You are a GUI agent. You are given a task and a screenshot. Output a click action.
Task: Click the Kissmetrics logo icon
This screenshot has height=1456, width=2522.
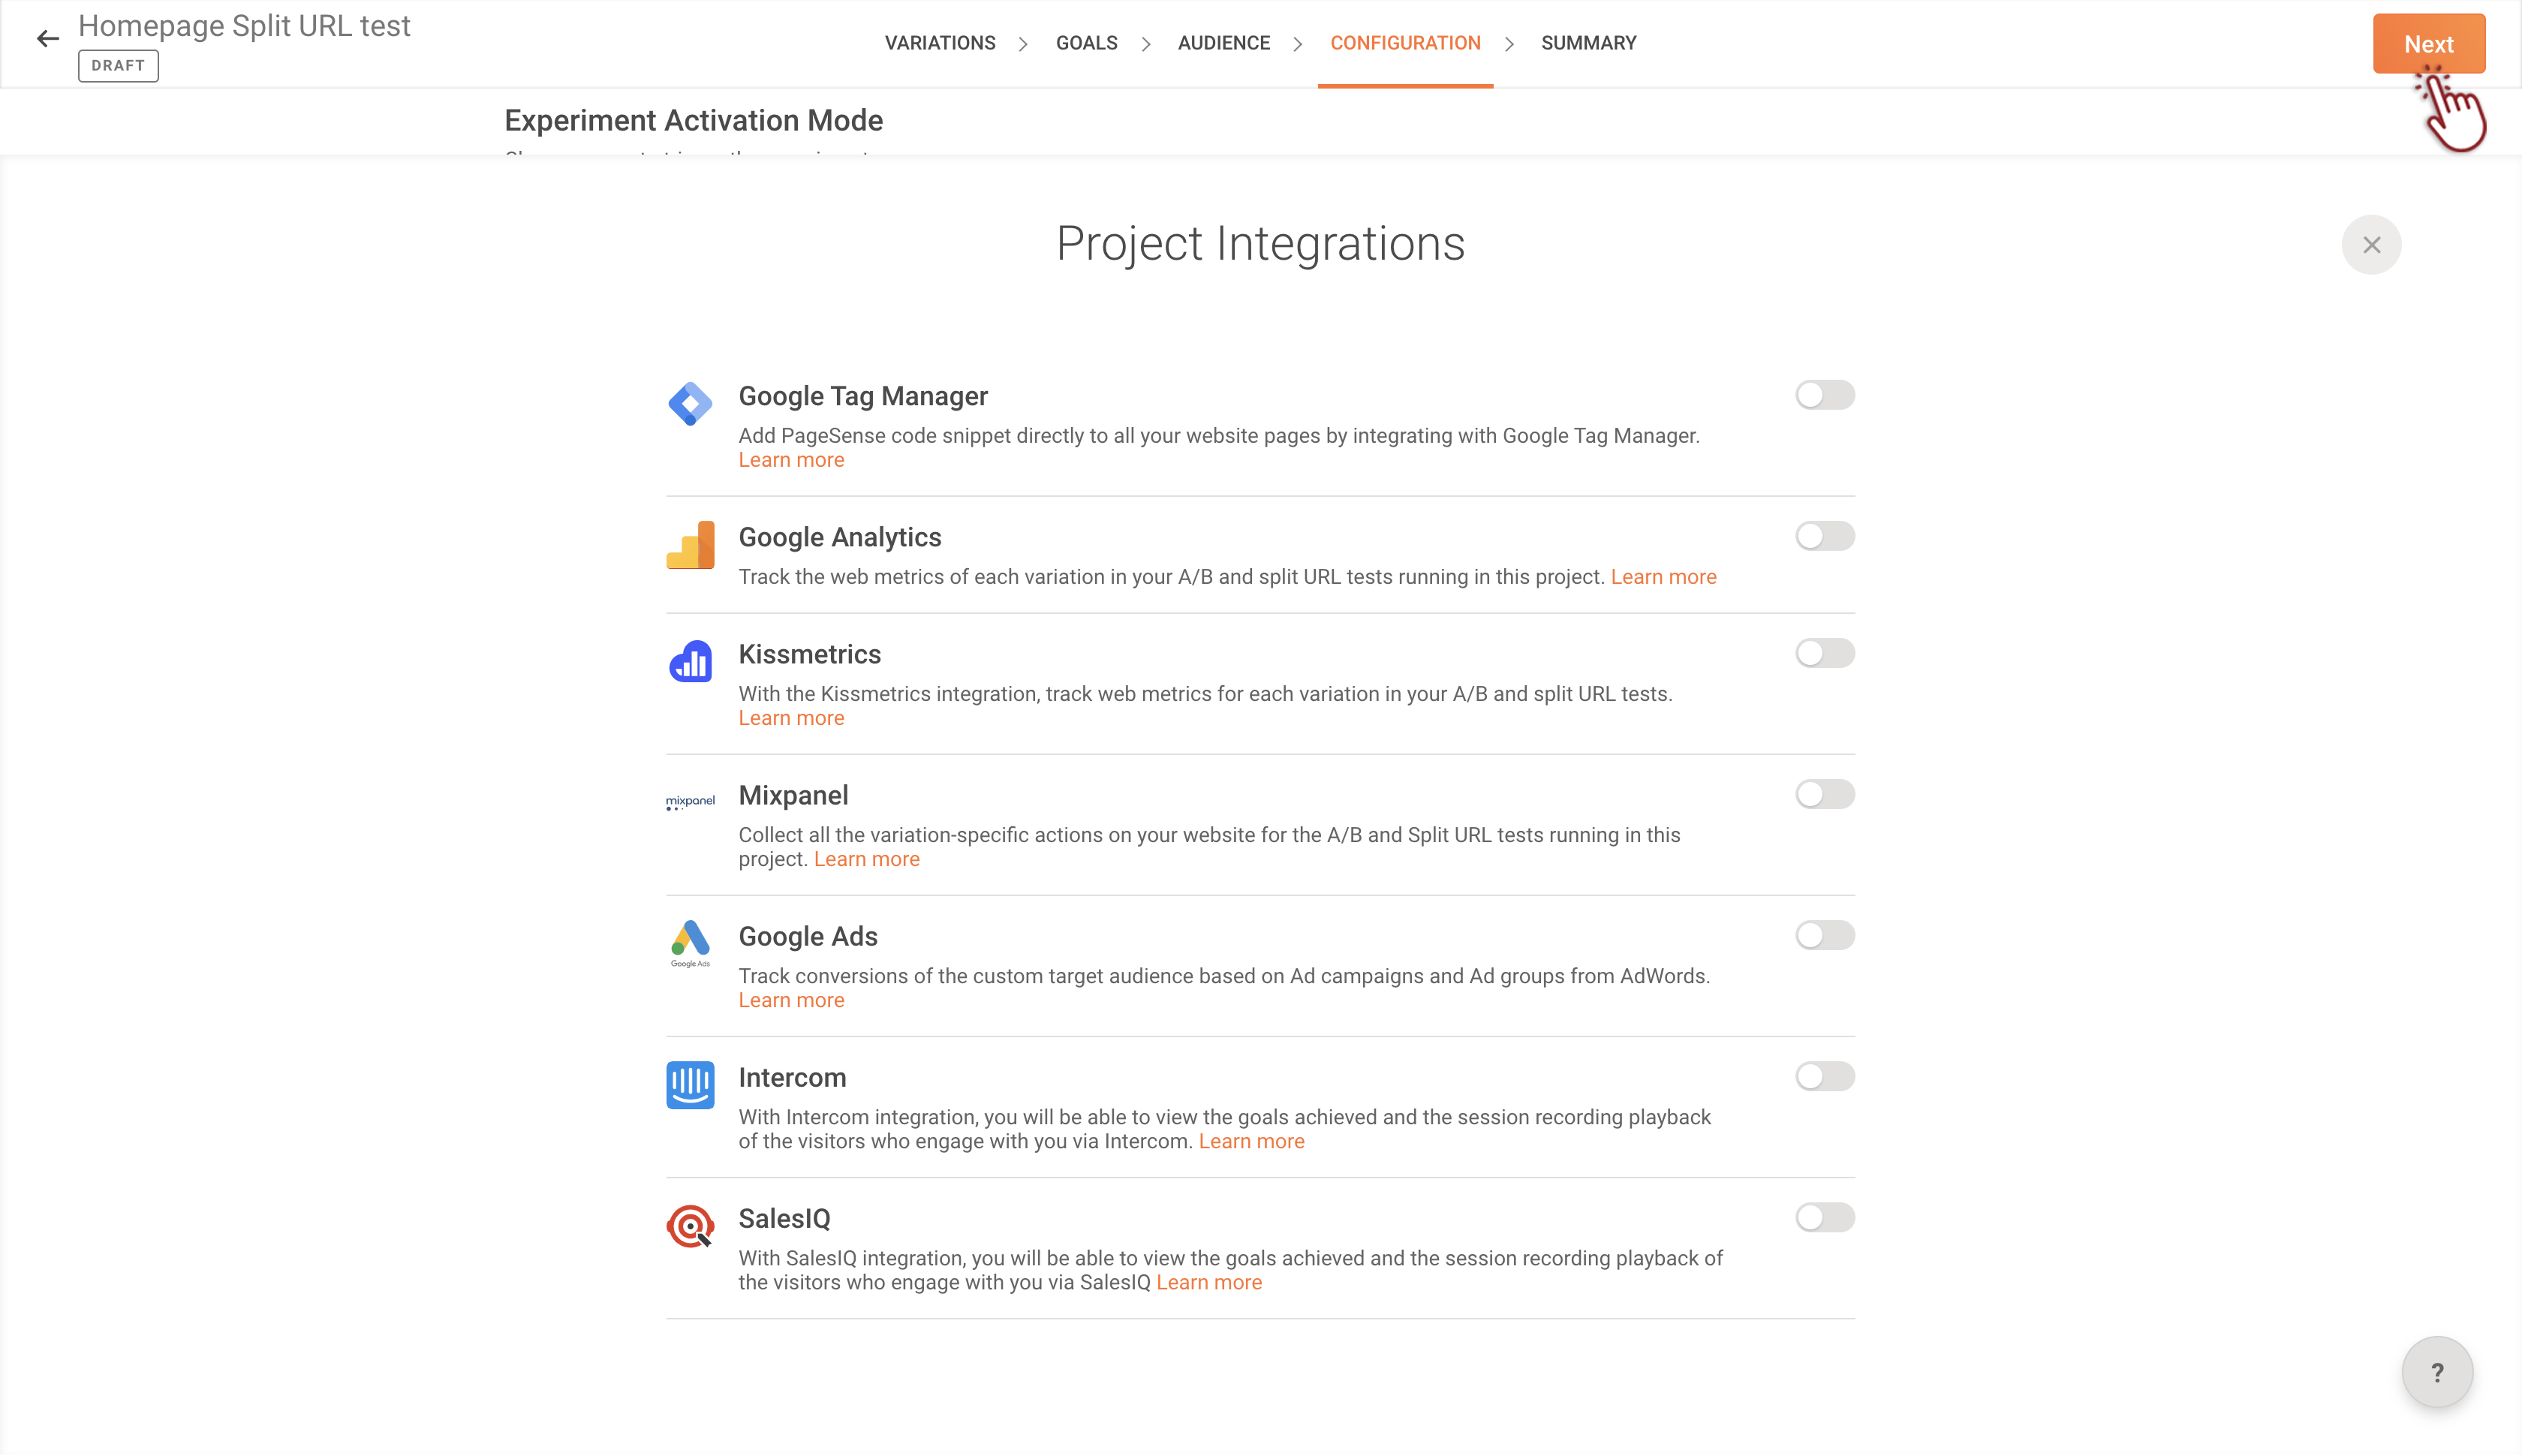[690, 662]
